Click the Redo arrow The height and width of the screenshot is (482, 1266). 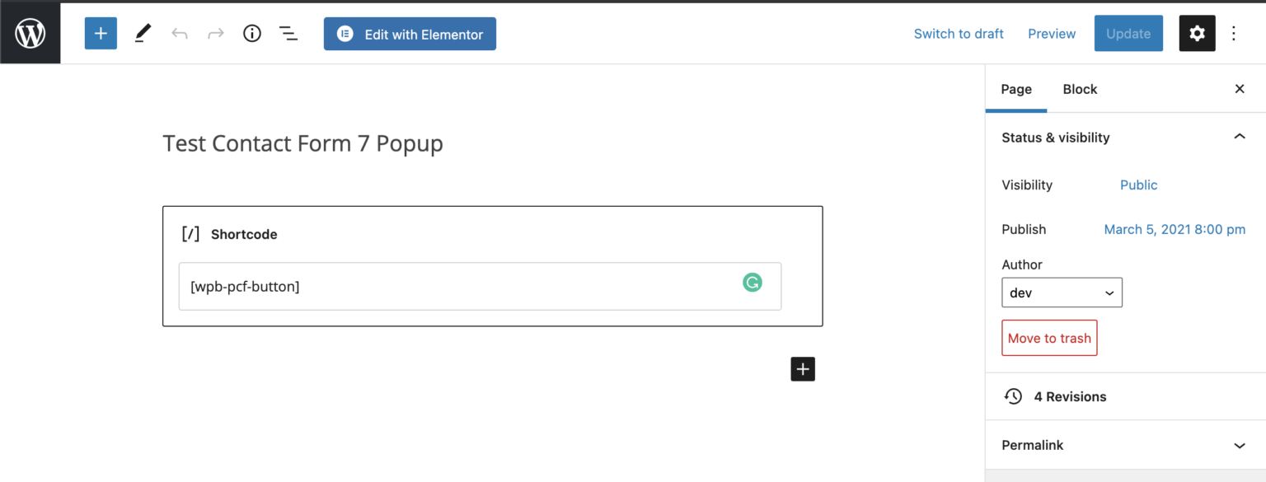[x=216, y=33]
